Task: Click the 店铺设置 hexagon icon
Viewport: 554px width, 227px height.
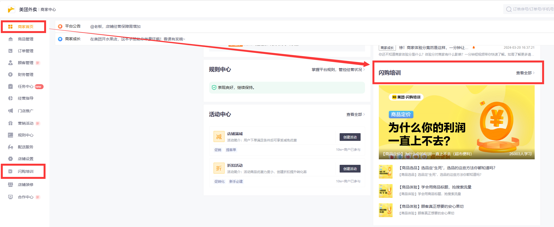Action: tap(10, 159)
